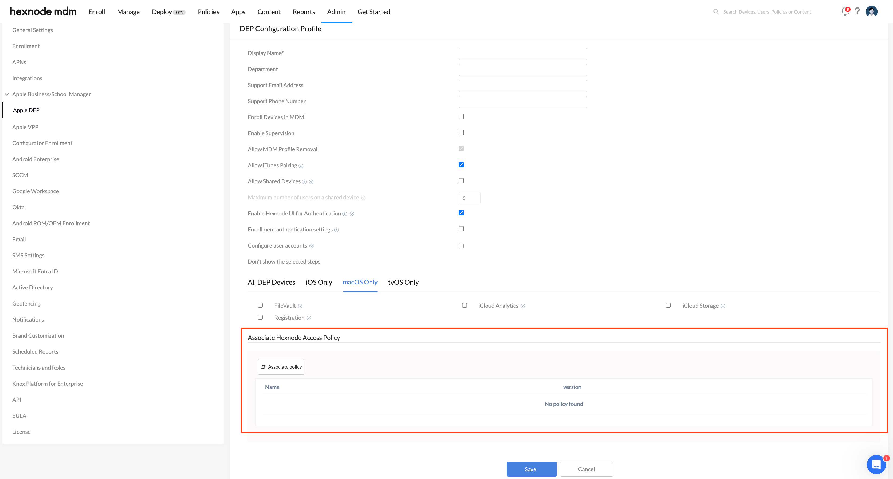This screenshot has height=479, width=893.
Task: Select the macOS Only tab
Action: [360, 282]
